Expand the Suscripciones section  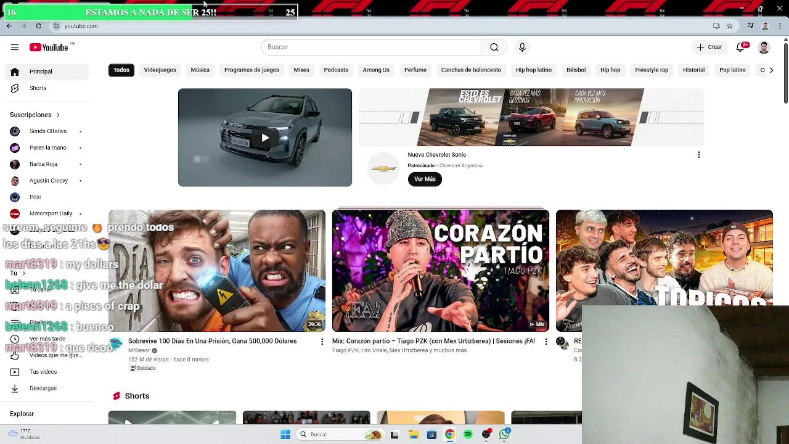tap(35, 115)
